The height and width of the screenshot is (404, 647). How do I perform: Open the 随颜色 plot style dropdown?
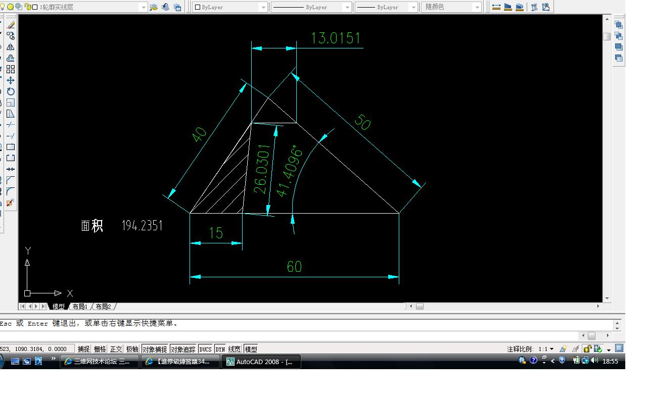pyautogui.click(x=477, y=7)
